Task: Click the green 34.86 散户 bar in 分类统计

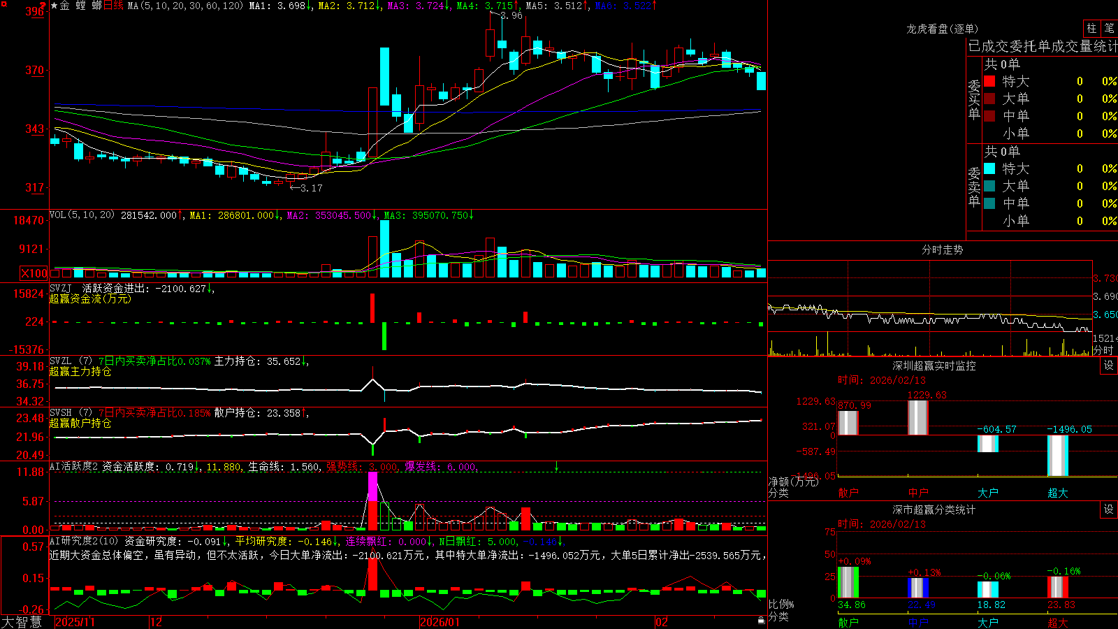Action: tap(848, 582)
